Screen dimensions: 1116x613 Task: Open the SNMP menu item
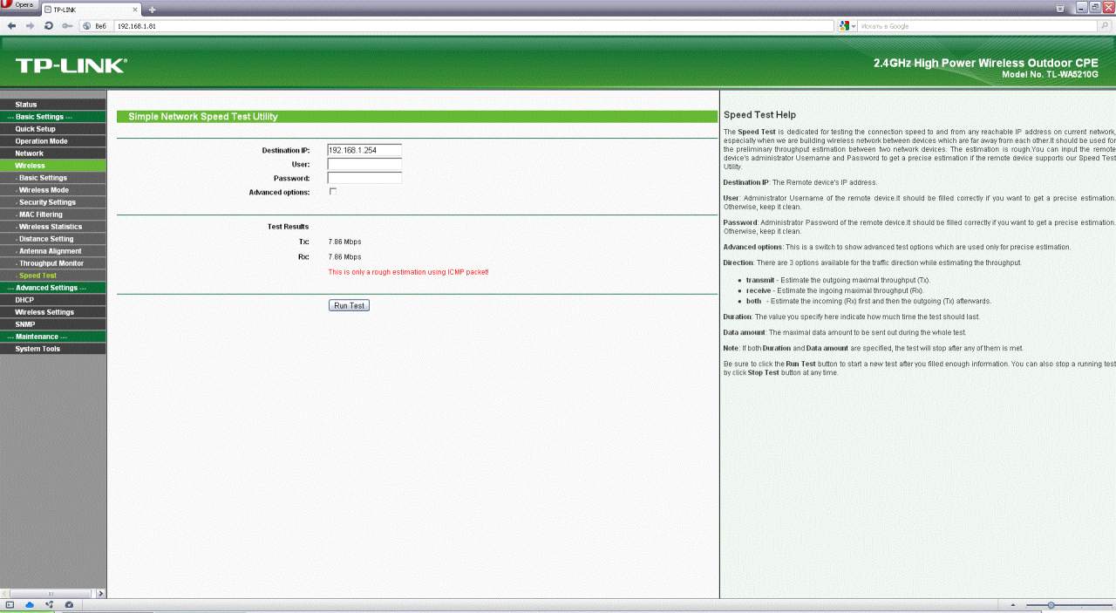[53, 324]
